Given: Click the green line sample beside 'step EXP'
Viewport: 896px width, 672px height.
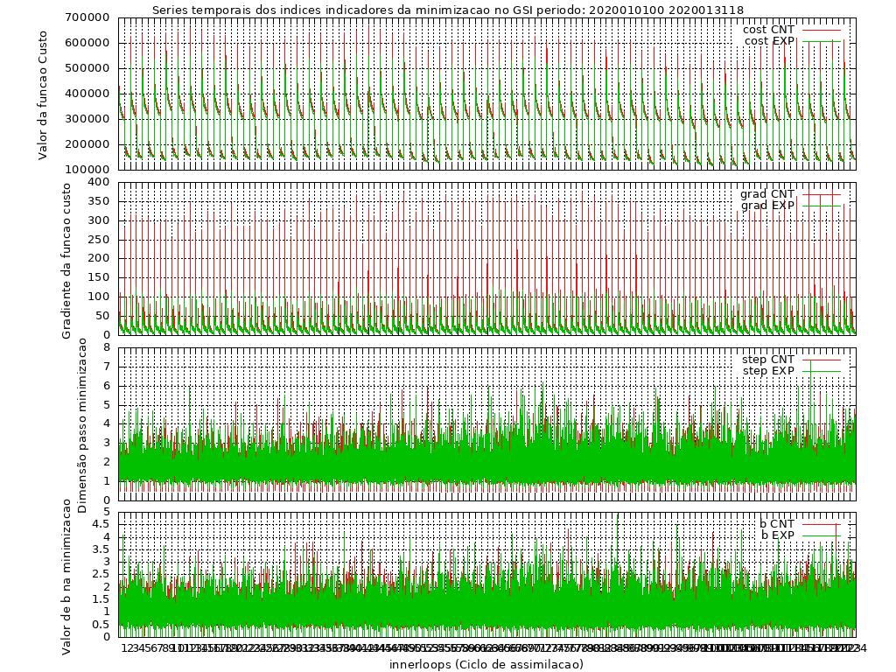Looking at the screenshot, I should point(822,371).
